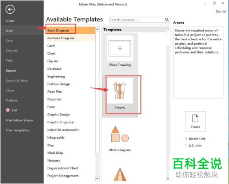
Task: Click the Templates header label
Action: (x=112, y=30)
